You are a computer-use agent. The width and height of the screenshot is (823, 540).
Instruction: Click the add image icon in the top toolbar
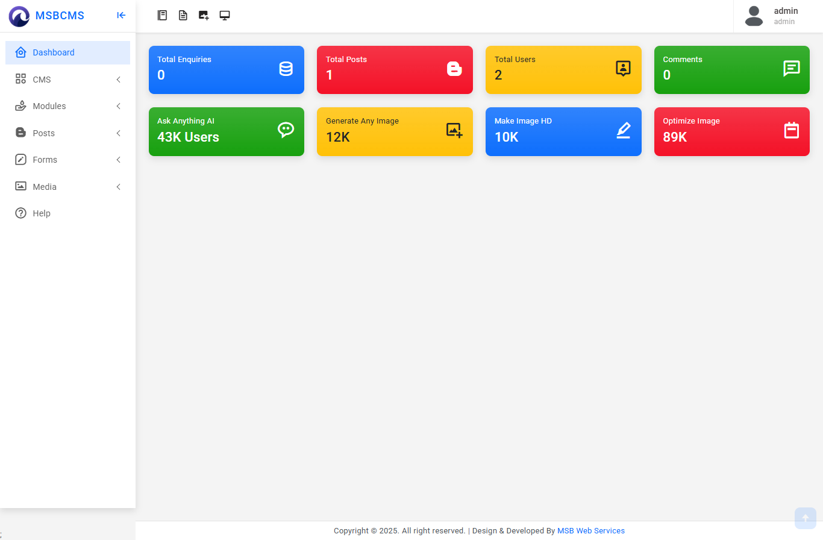204,16
